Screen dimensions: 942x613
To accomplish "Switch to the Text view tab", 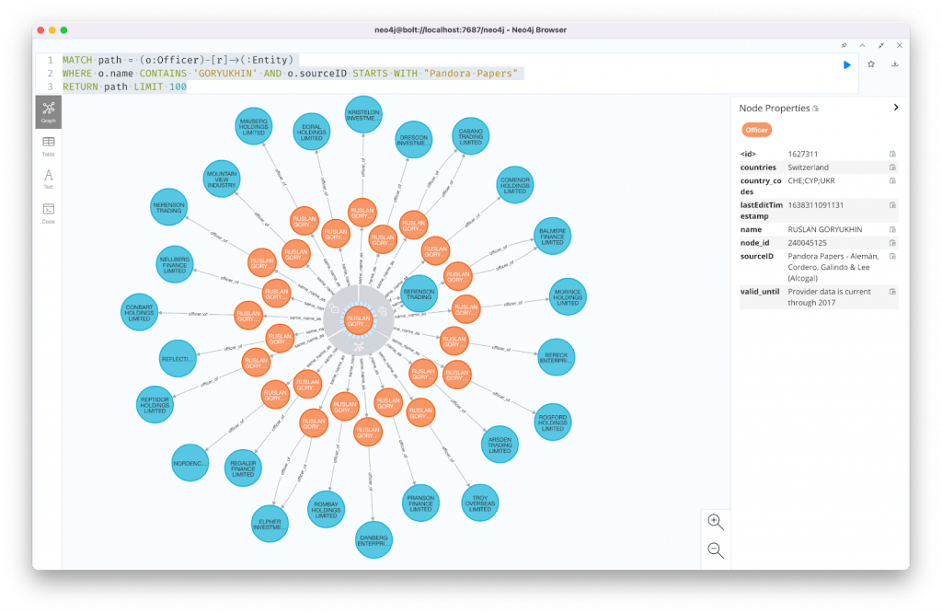I will pos(48,179).
